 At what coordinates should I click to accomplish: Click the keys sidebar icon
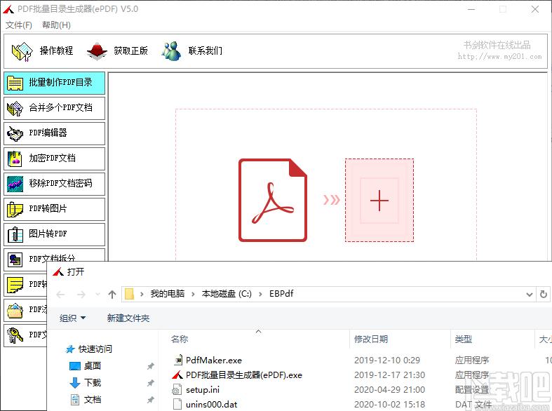pos(15,336)
